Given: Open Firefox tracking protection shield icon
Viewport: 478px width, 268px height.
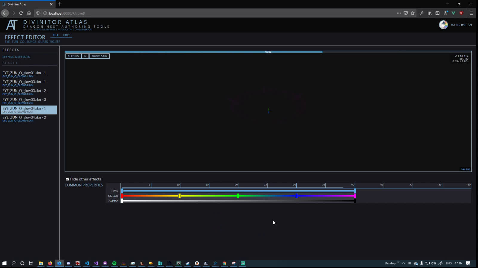Looking at the screenshot, I should click(38, 13).
